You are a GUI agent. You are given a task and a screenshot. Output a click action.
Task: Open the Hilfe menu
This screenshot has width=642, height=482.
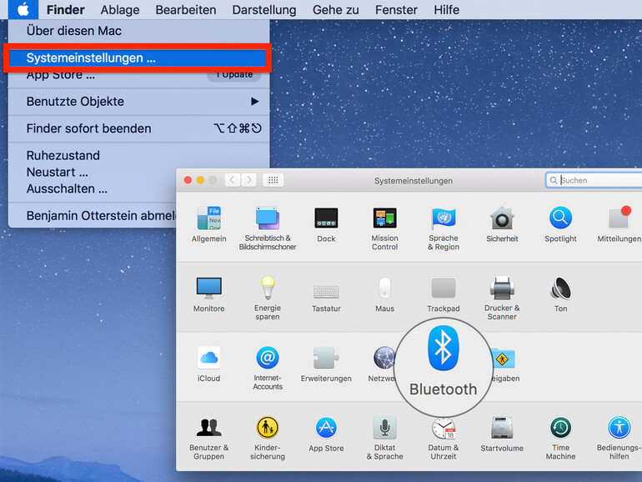[x=446, y=9]
